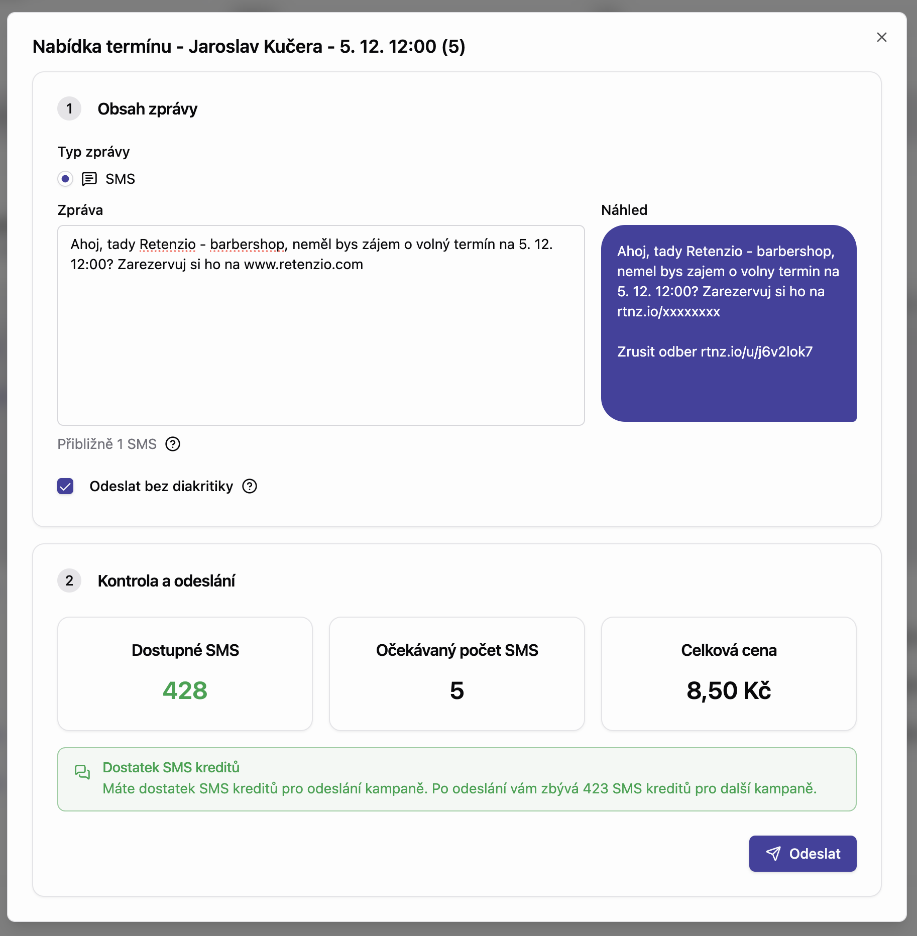Screen dimensions: 917x936
Task: Click the SMS chat bubble icon beside the radio button
Action: click(x=89, y=179)
